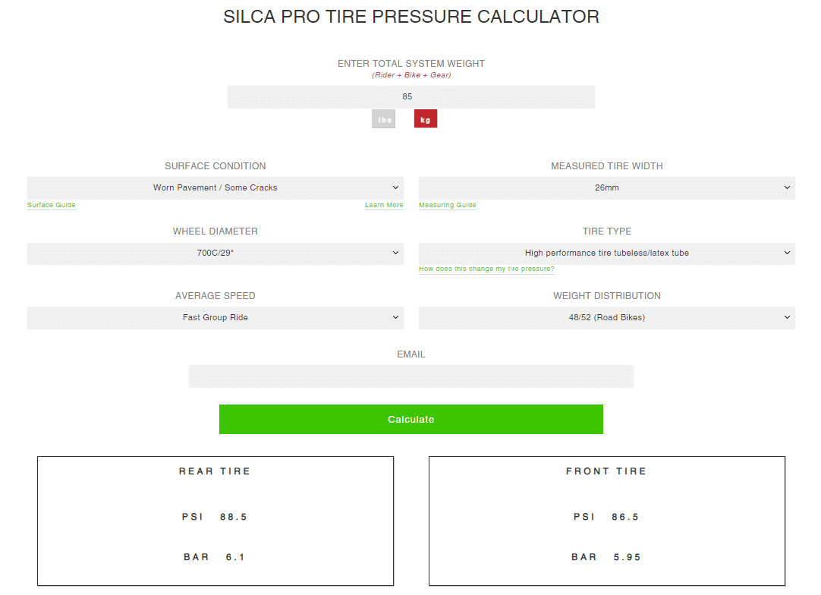This screenshot has height=595, width=821.
Task: Click 'How does this change my tire pressure?'
Action: (x=486, y=269)
